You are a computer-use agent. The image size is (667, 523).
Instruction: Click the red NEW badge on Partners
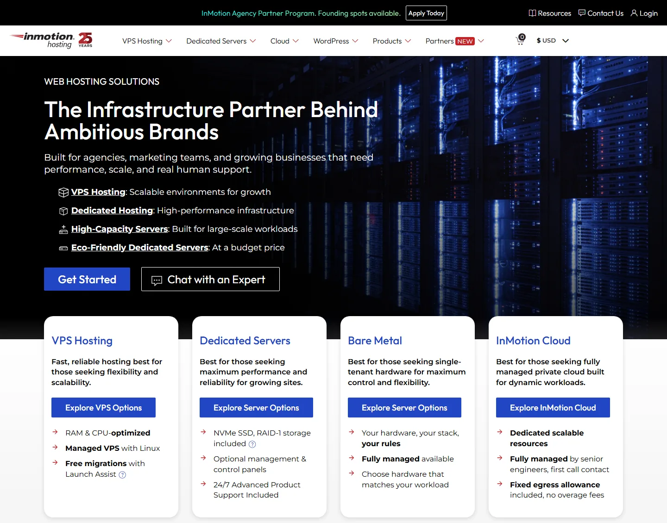pos(465,41)
